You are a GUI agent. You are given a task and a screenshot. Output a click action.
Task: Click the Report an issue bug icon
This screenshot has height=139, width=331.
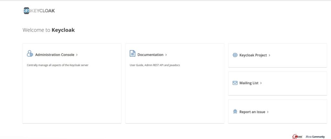pyautogui.click(x=235, y=112)
